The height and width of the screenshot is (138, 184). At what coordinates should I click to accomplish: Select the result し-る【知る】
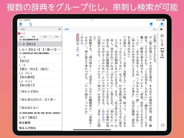39,44
